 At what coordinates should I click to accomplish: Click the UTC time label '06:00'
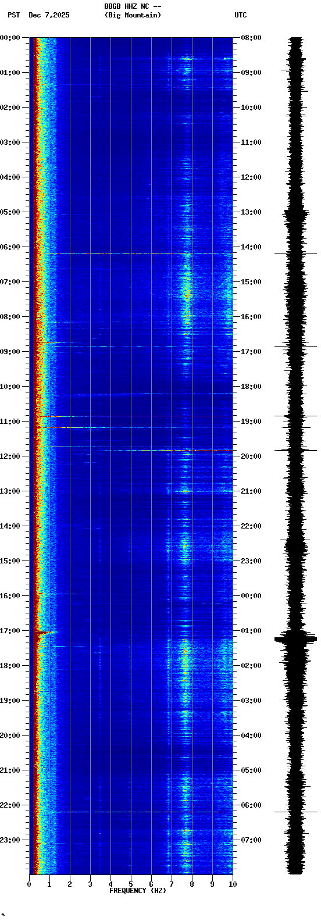pos(251,805)
